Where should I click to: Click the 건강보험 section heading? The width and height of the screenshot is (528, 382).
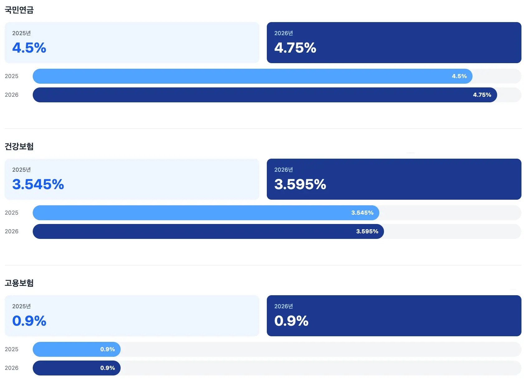coord(19,147)
